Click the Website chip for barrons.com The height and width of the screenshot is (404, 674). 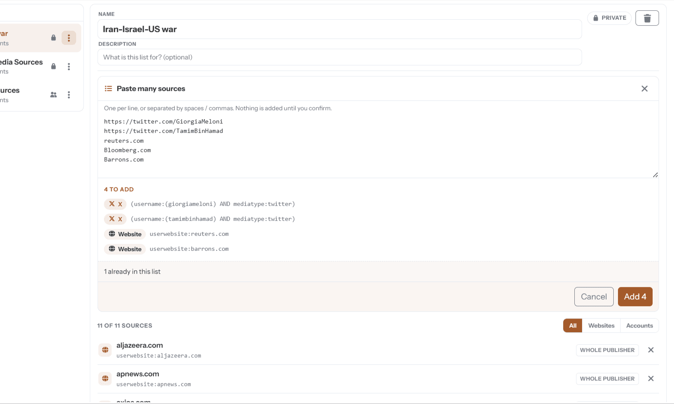tap(125, 249)
